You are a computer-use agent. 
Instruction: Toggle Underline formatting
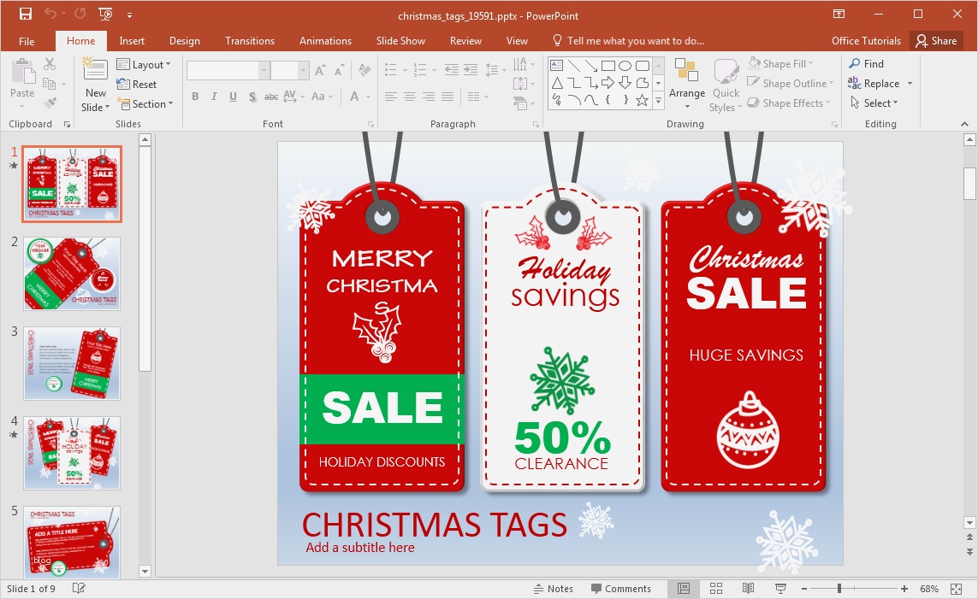click(x=233, y=97)
